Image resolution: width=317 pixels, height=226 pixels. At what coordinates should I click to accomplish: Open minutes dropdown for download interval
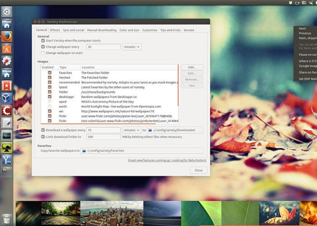(x=132, y=130)
